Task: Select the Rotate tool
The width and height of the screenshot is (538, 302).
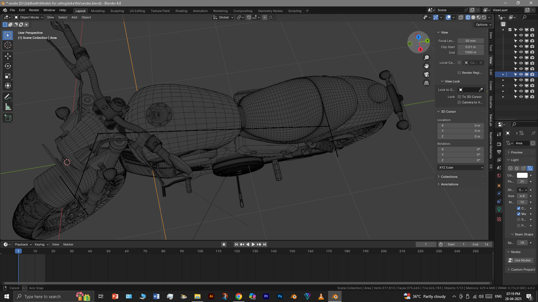Action: 8,66
